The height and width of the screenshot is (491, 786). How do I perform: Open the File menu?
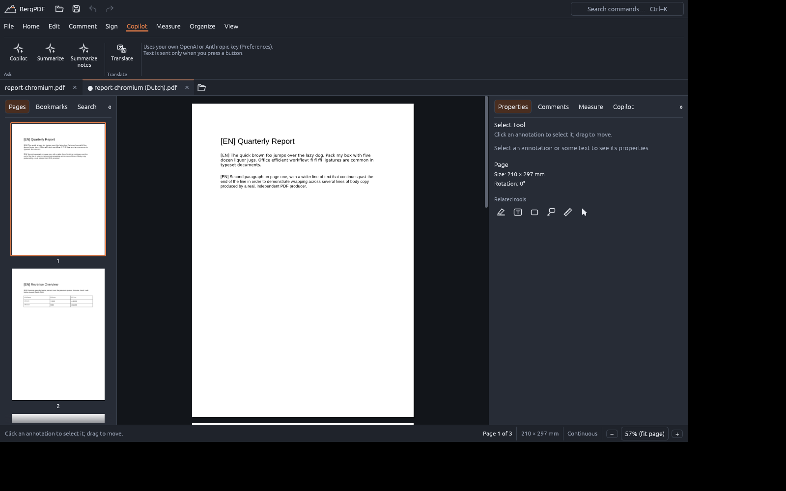tap(9, 26)
